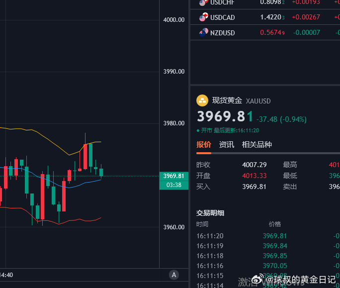Image resolution: width=340 pixels, height=288 pixels.
Task: Click the XAUUSD ticker symbol text
Action: 258,101
